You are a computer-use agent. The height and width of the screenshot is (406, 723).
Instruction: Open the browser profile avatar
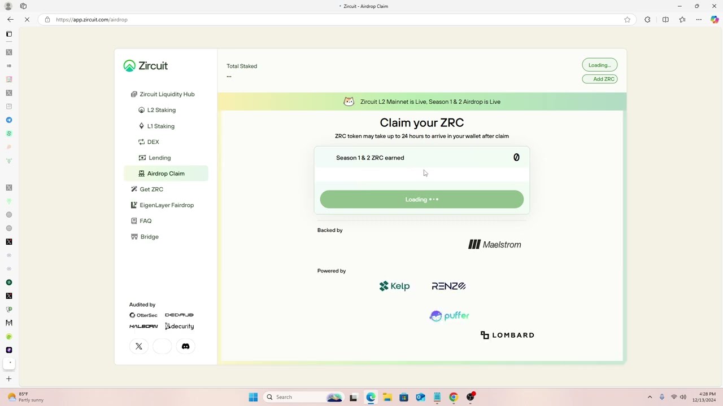pos(8,6)
